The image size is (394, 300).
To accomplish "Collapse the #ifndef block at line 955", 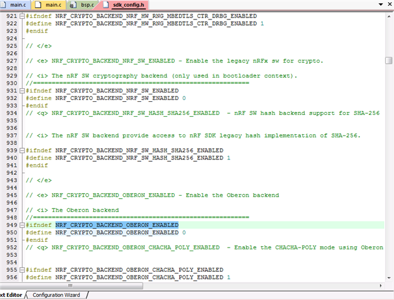I will point(22,270).
